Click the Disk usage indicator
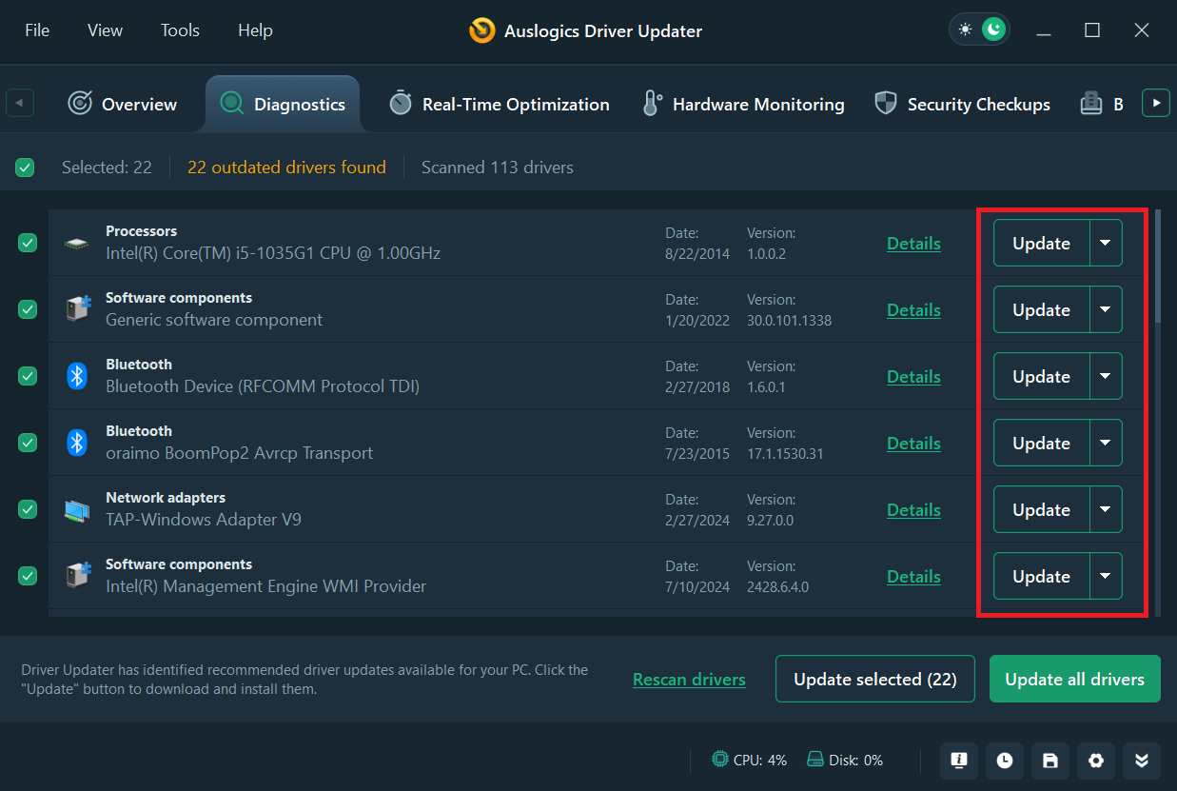 click(x=845, y=760)
